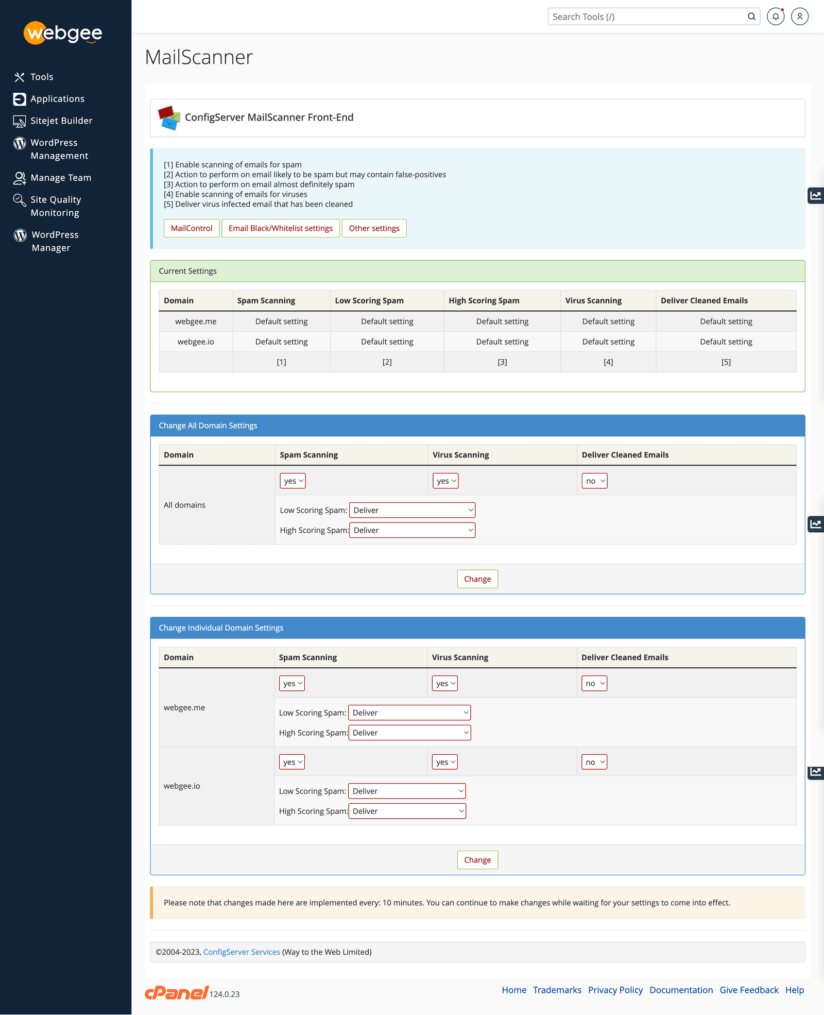The width and height of the screenshot is (824, 1015).
Task: Click the webgee logo
Action: point(63,33)
